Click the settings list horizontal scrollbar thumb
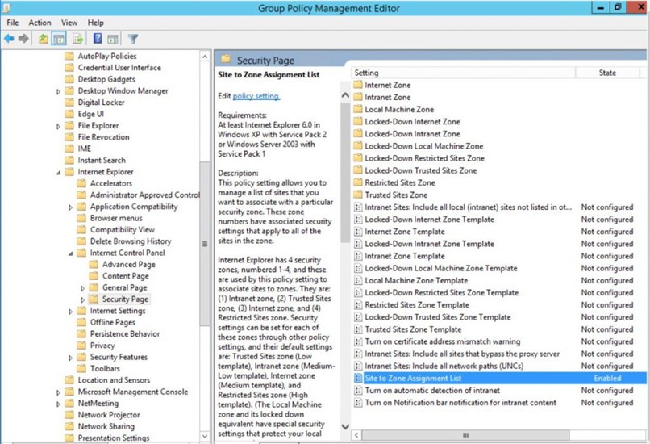650x444 pixels. point(465,435)
